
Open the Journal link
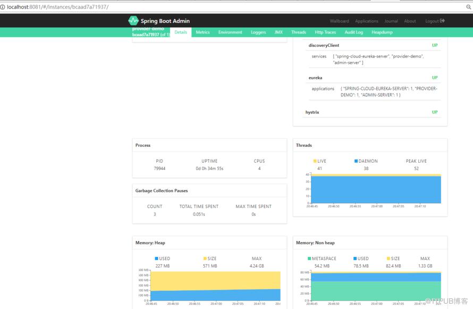pyautogui.click(x=391, y=21)
